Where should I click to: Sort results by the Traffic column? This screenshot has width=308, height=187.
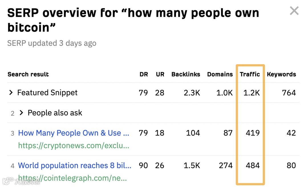click(250, 74)
